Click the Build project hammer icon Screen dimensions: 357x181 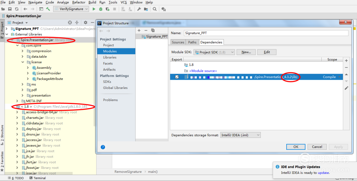(x=48, y=9)
